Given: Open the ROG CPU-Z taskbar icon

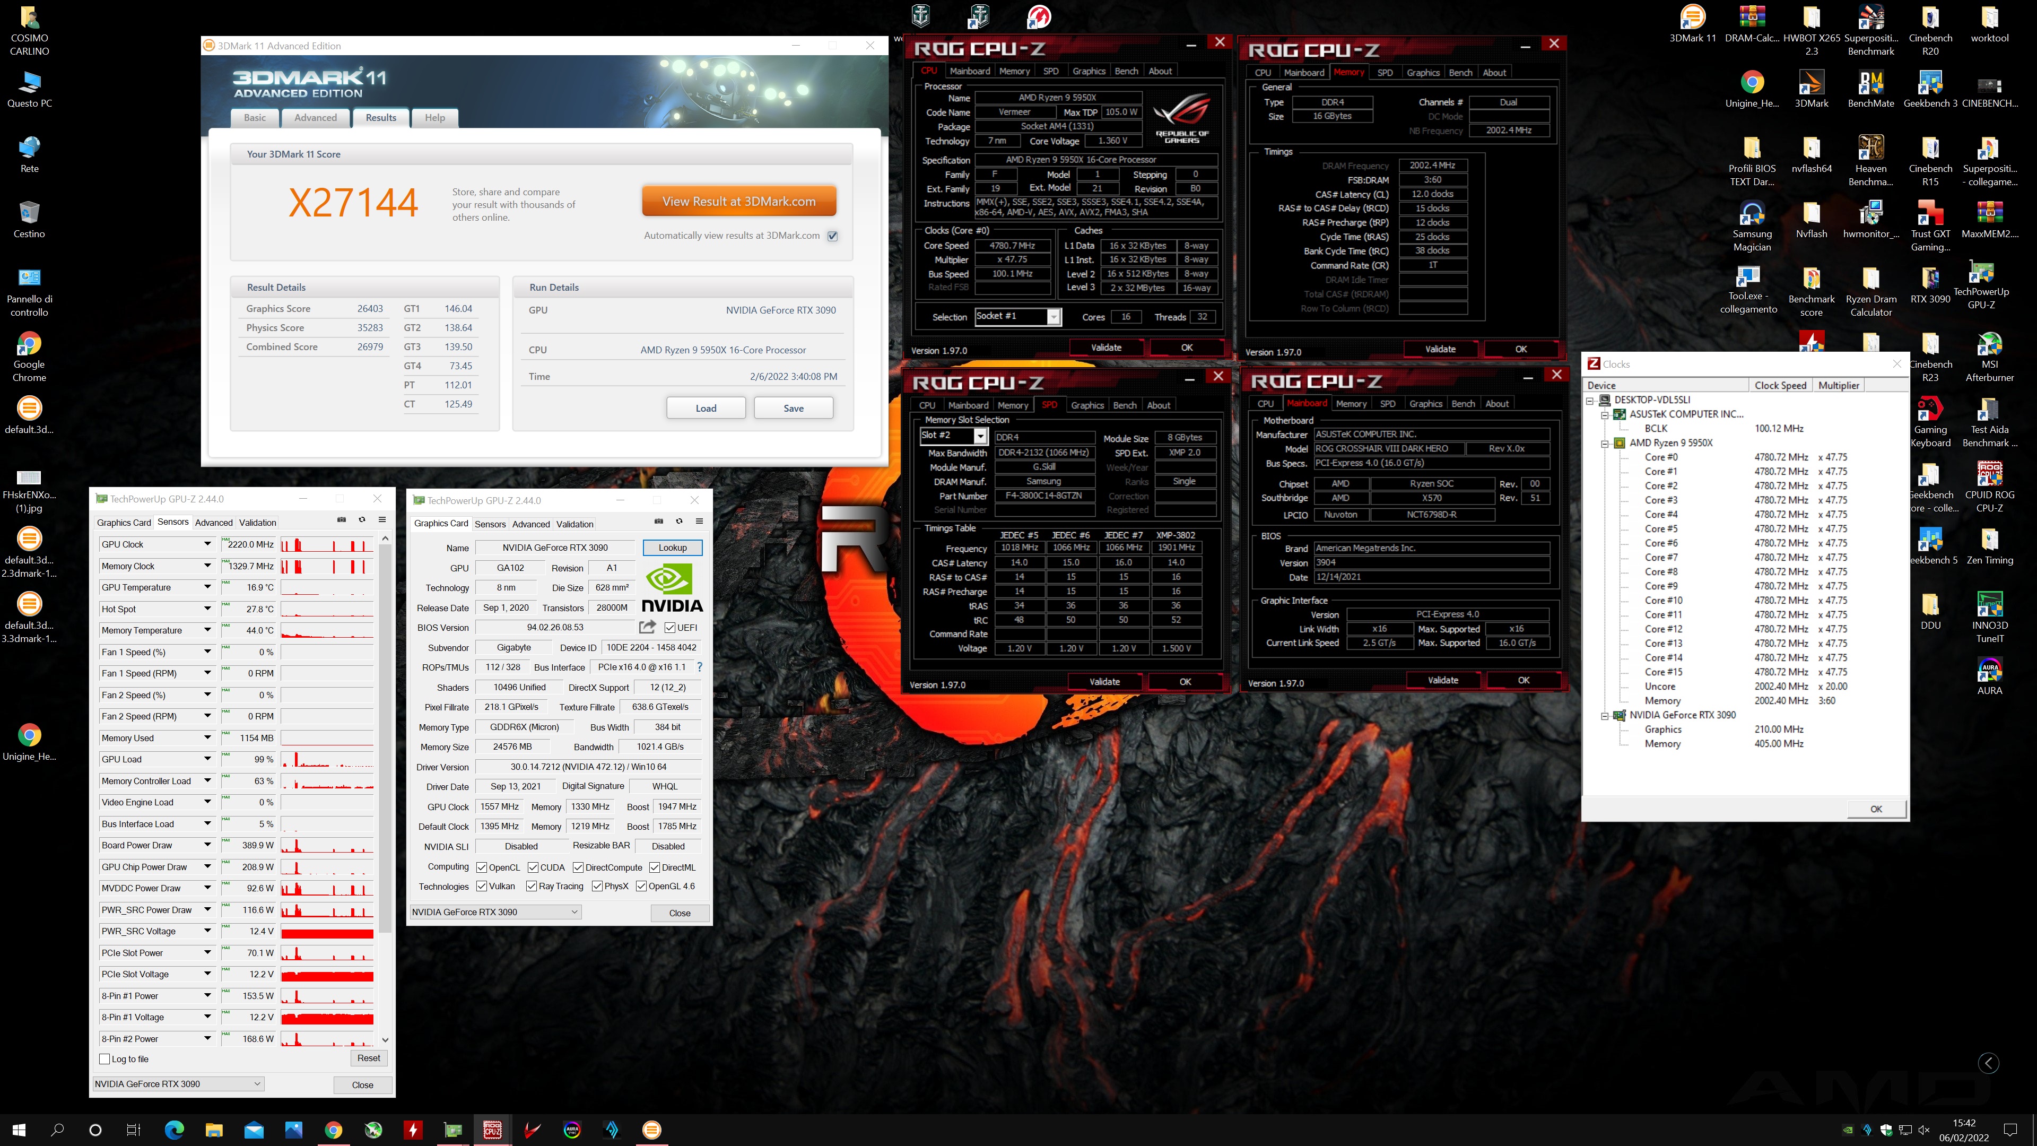Looking at the screenshot, I should (x=492, y=1130).
